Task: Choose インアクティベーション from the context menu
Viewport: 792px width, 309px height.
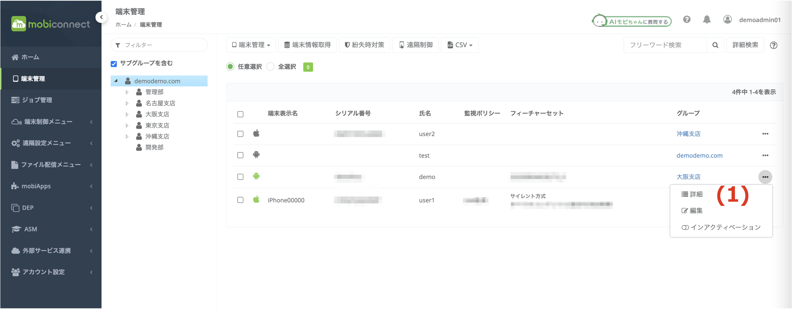Action: [x=721, y=228]
